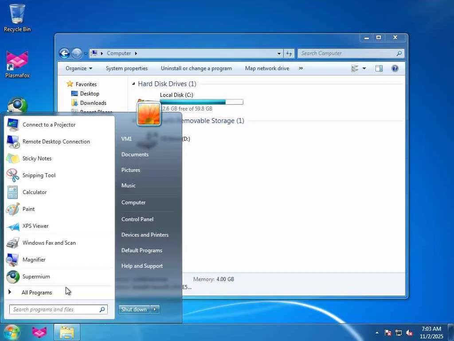454x341 pixels.
Task: Expand the address bar history dropdown
Action: [279, 53]
